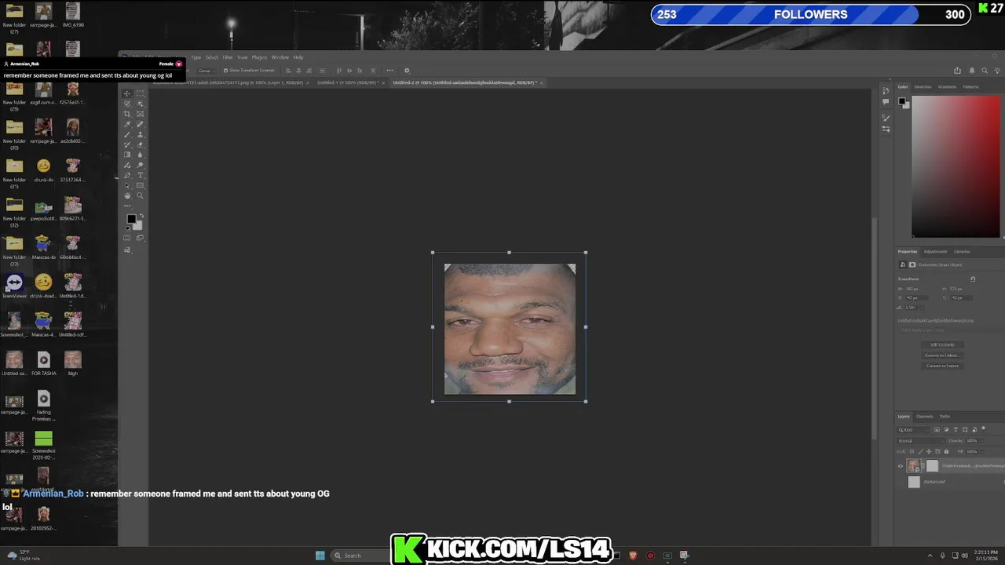Select the Eyedropper tool
The width and height of the screenshot is (1005, 565).
[127, 124]
